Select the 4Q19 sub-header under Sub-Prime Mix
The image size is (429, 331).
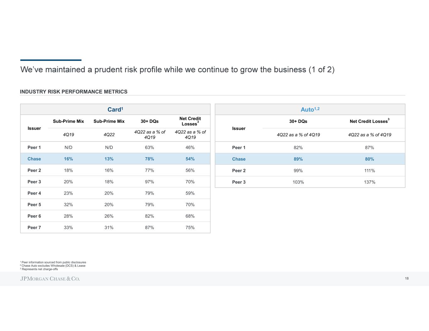[x=68, y=135]
